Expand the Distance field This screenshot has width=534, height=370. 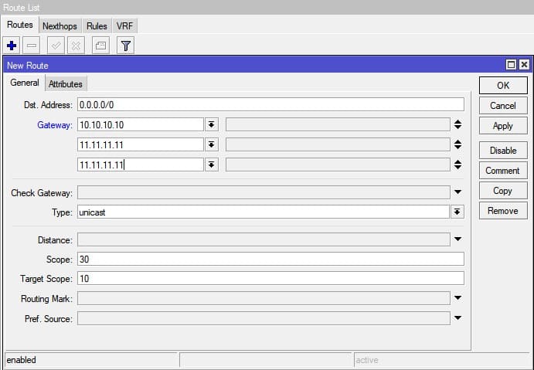coord(457,239)
